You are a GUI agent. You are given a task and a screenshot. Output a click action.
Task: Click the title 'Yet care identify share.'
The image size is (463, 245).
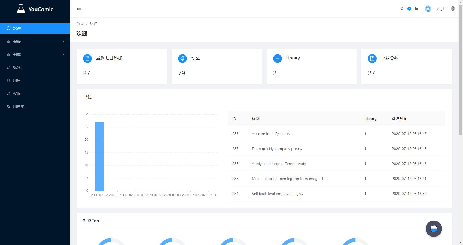(x=271, y=134)
